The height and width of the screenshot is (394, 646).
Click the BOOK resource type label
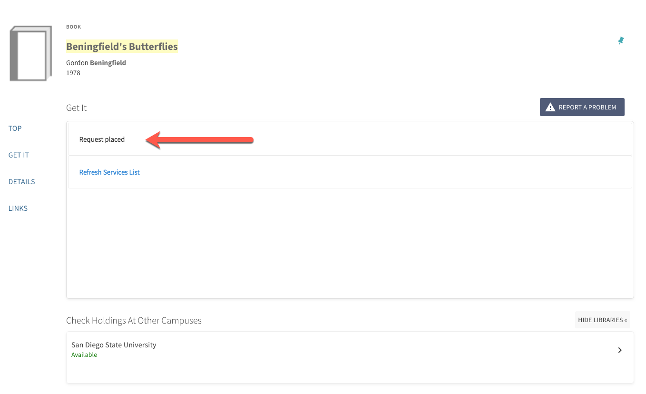[x=74, y=27]
